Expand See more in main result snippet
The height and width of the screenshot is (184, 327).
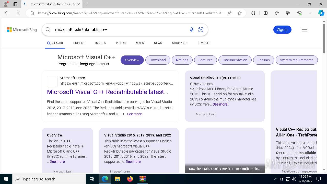click(134, 114)
